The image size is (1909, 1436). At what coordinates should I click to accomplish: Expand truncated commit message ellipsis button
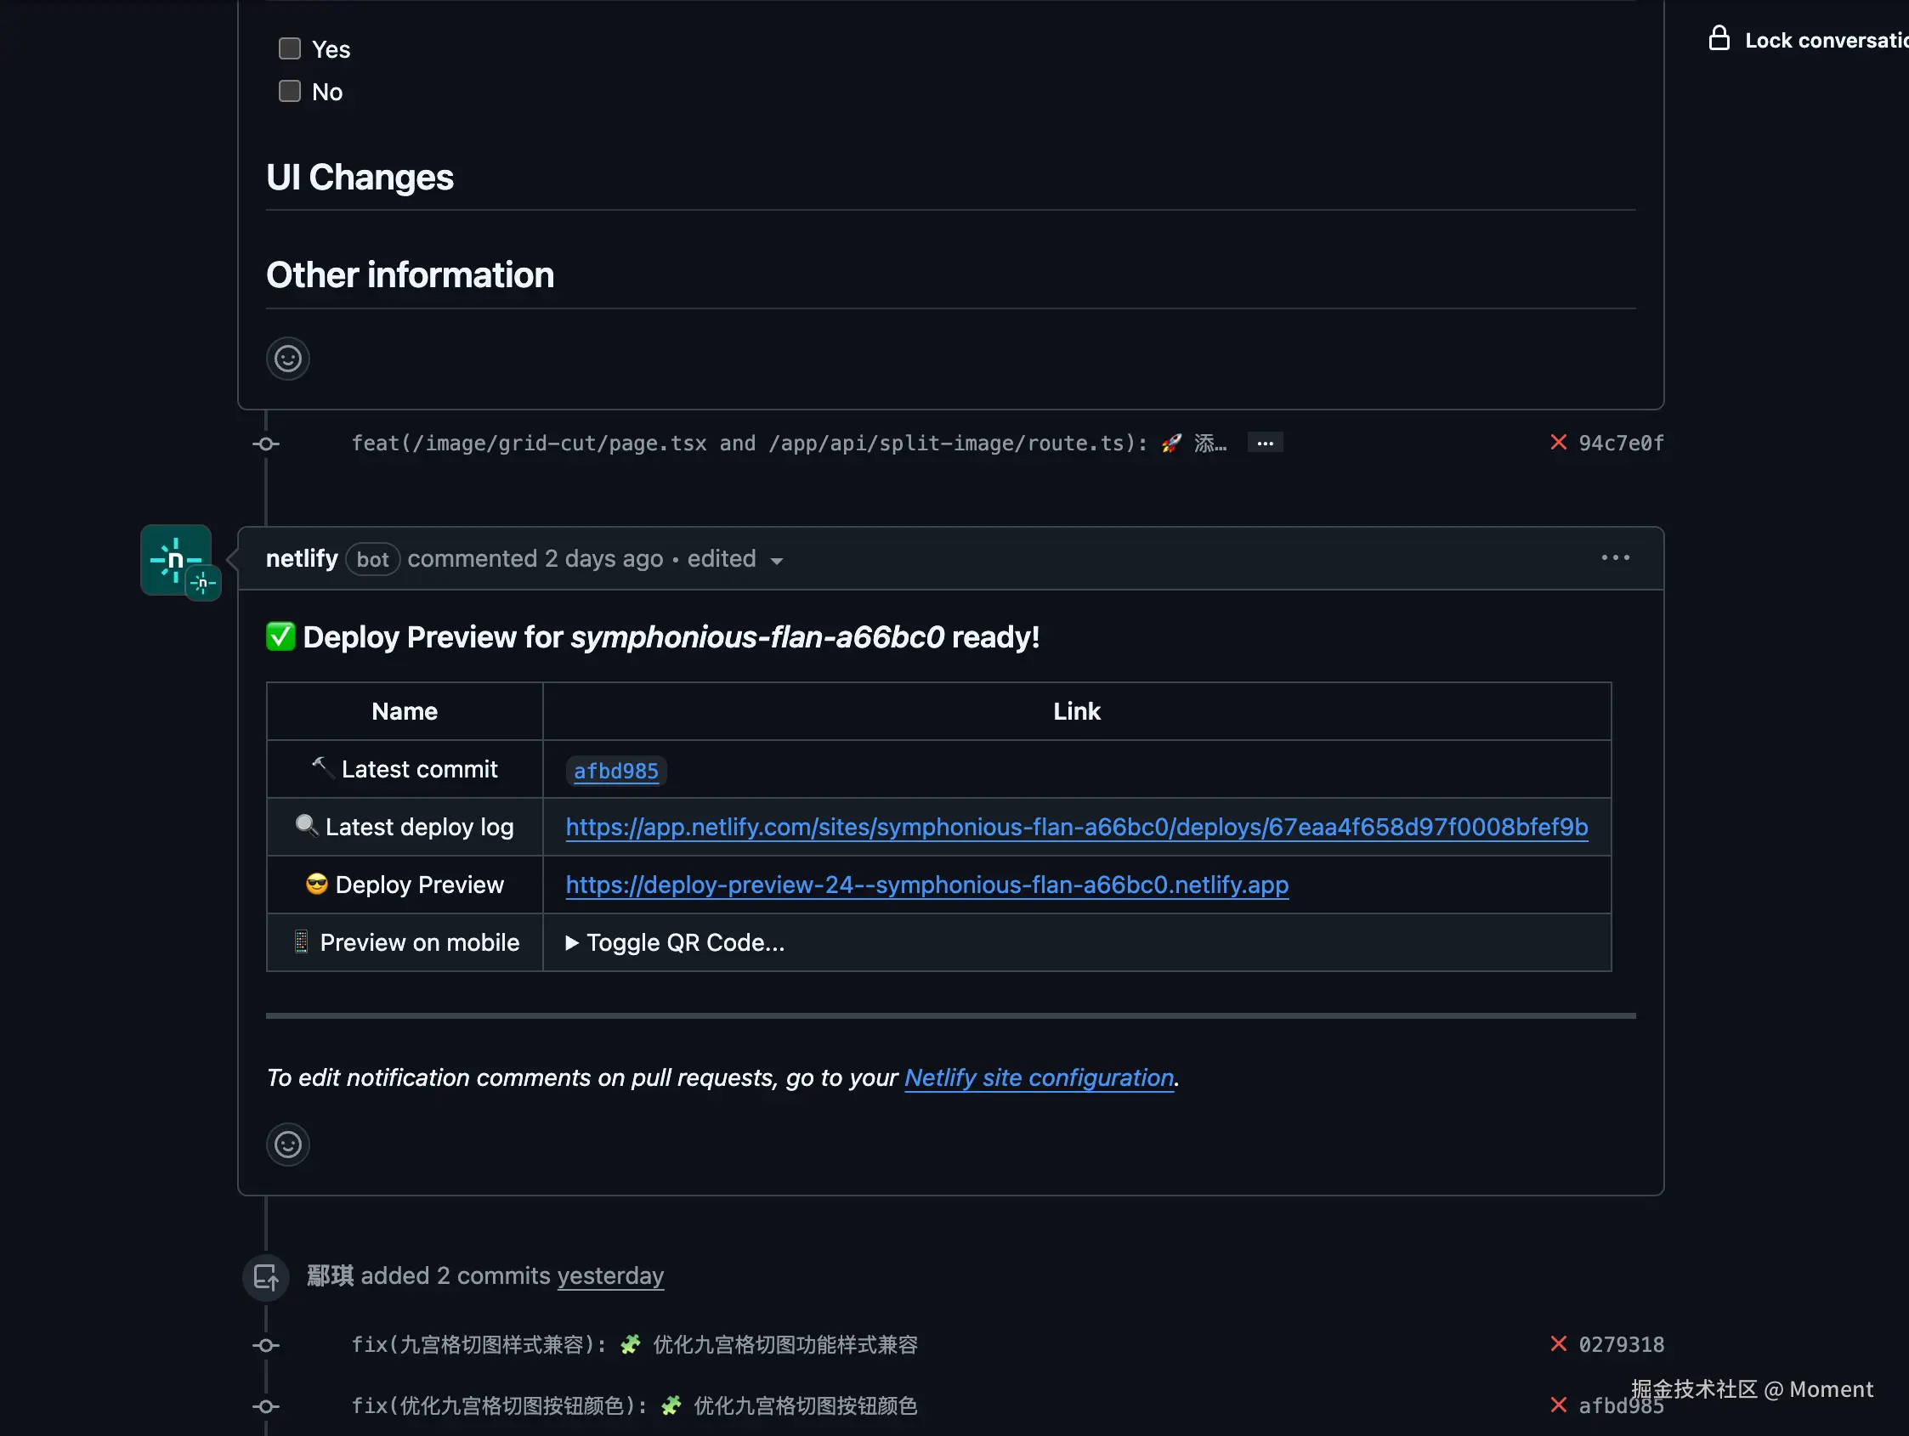1265,443
